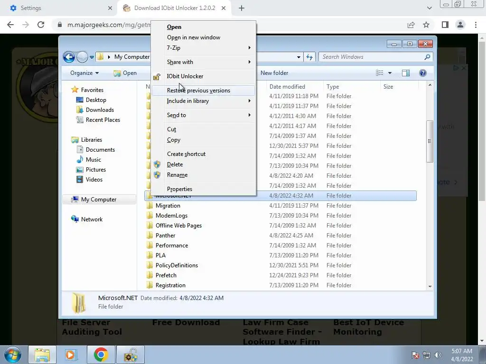
Task: Open Videos library
Action: coord(90,180)
